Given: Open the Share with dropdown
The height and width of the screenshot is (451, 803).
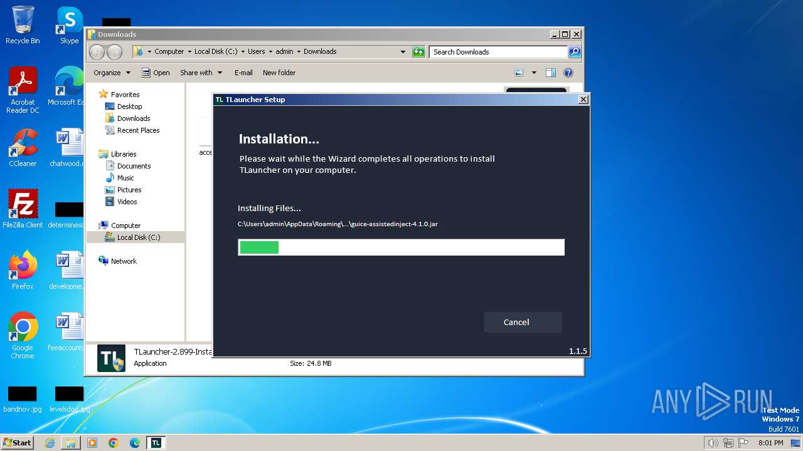Looking at the screenshot, I should 201,73.
